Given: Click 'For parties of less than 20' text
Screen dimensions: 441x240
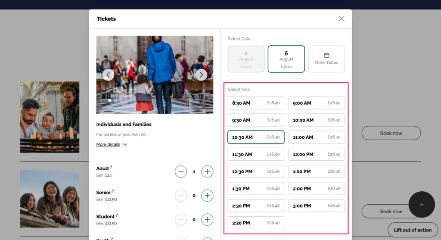Looking at the screenshot, I should (121, 134).
